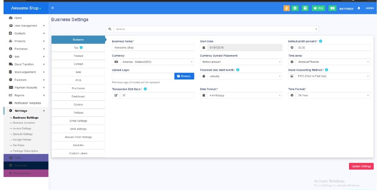
Task: Click the Browse button for logo upload
Action: coord(184,76)
